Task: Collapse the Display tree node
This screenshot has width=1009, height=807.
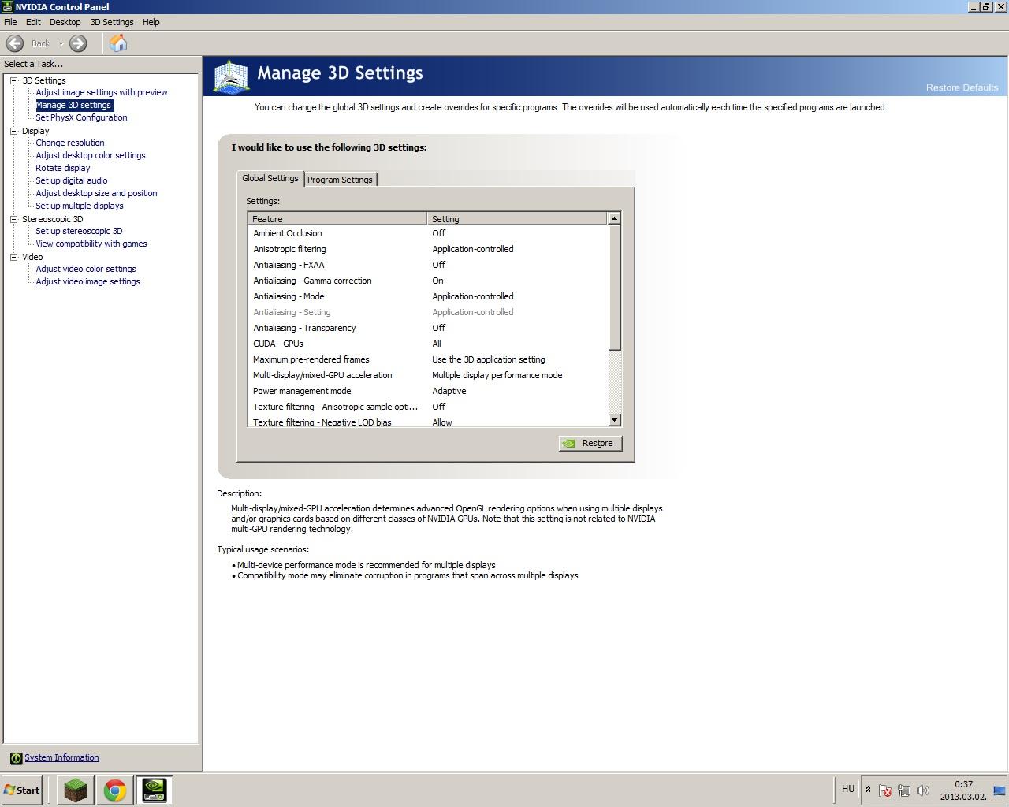Action: pyautogui.click(x=14, y=131)
